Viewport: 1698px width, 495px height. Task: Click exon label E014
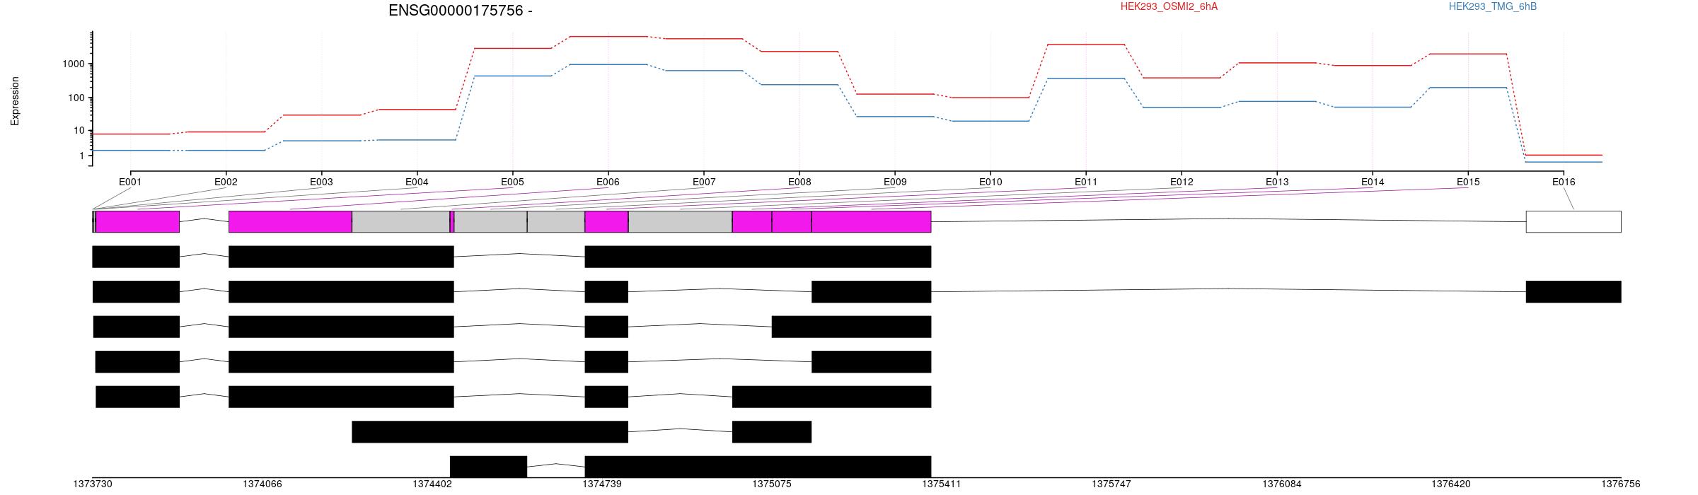1373,182
